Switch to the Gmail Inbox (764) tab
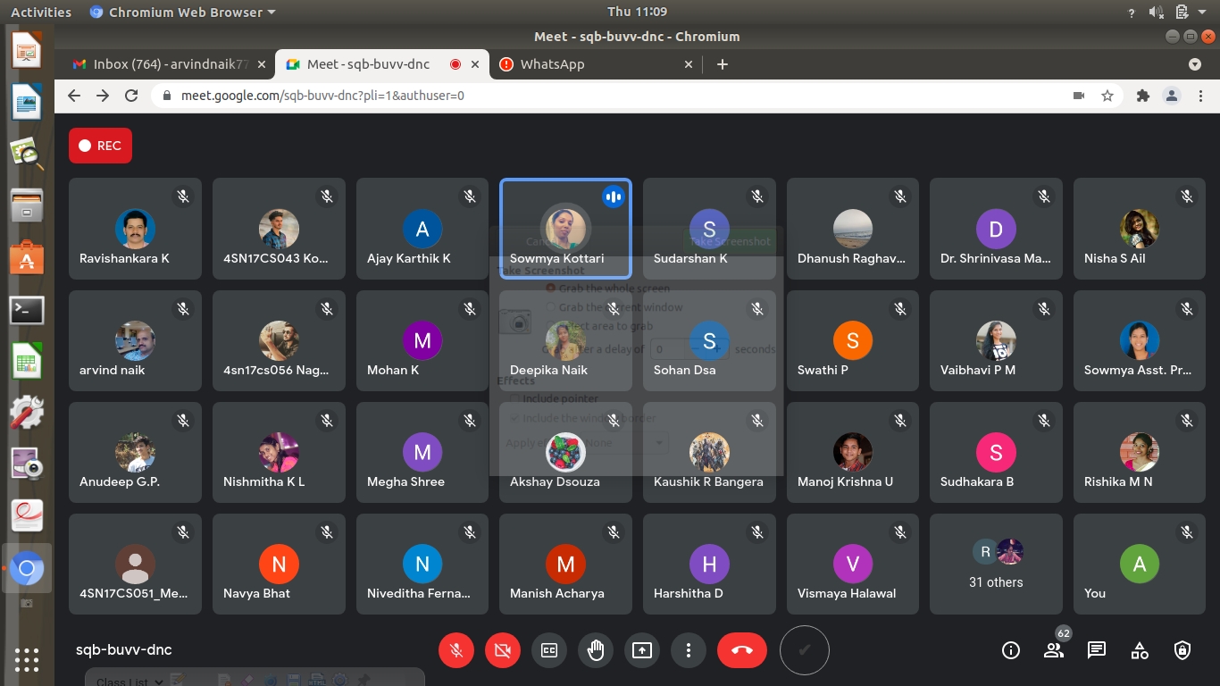 (x=170, y=64)
